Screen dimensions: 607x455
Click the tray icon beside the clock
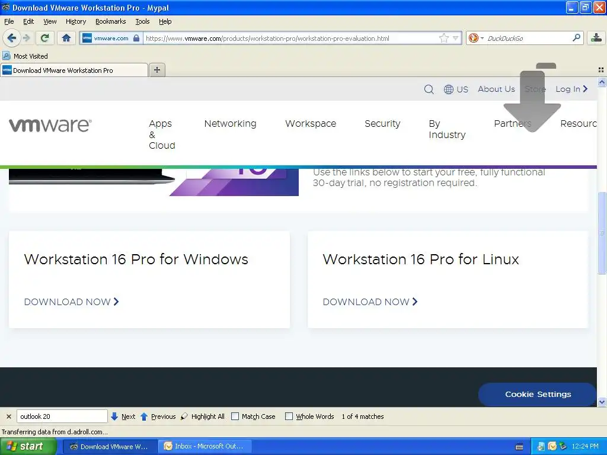tap(563, 447)
